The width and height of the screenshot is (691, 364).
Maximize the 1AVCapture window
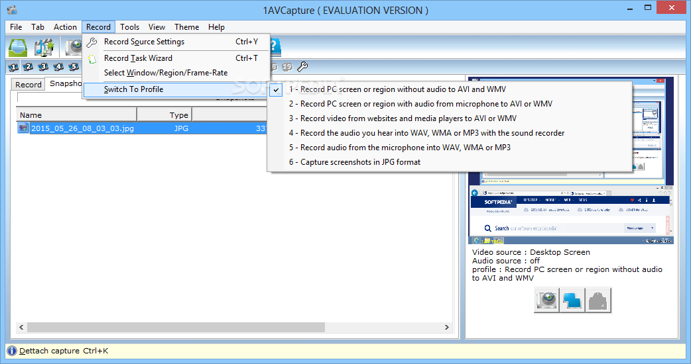(x=648, y=8)
